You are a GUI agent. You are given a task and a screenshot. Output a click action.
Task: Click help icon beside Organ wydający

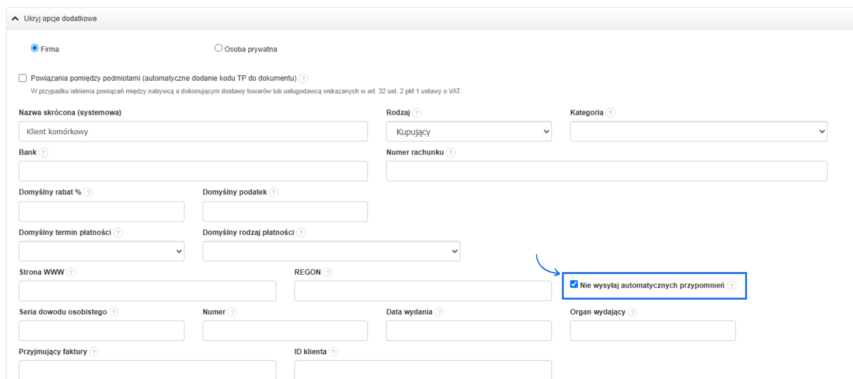pos(632,312)
